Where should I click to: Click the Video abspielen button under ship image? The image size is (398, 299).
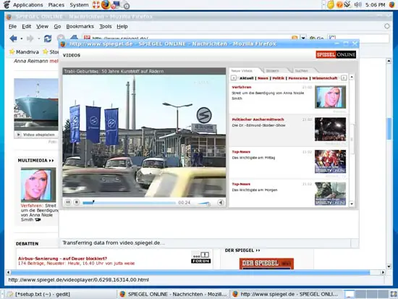coord(35,135)
